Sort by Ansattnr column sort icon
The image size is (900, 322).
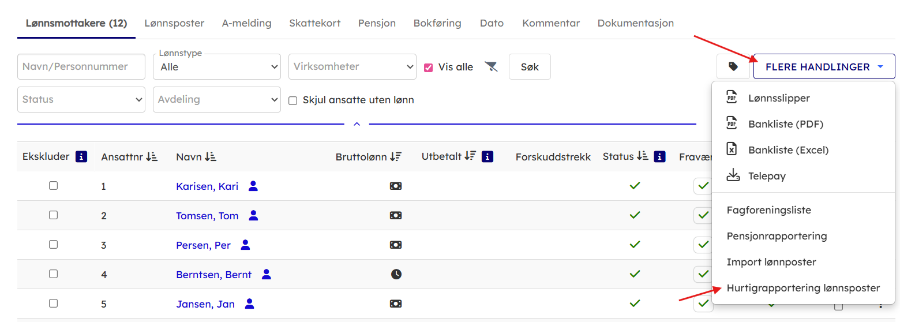coord(152,156)
